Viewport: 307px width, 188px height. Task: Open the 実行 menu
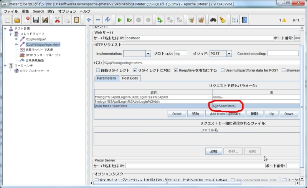tap(51, 12)
